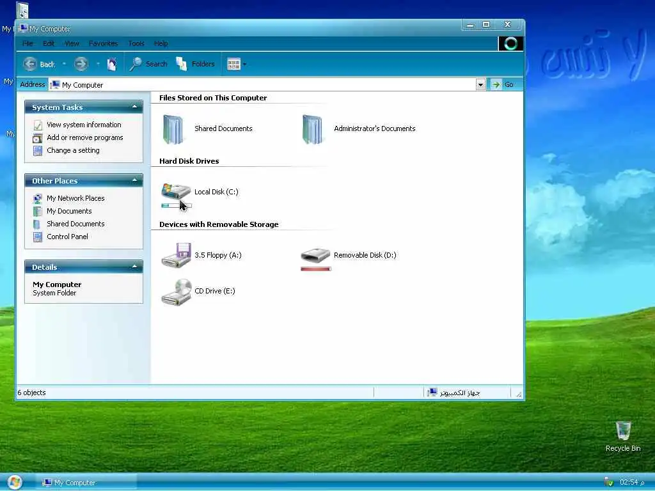Click the Removable Disk (D:) usage bar
655x491 pixels.
point(316,269)
